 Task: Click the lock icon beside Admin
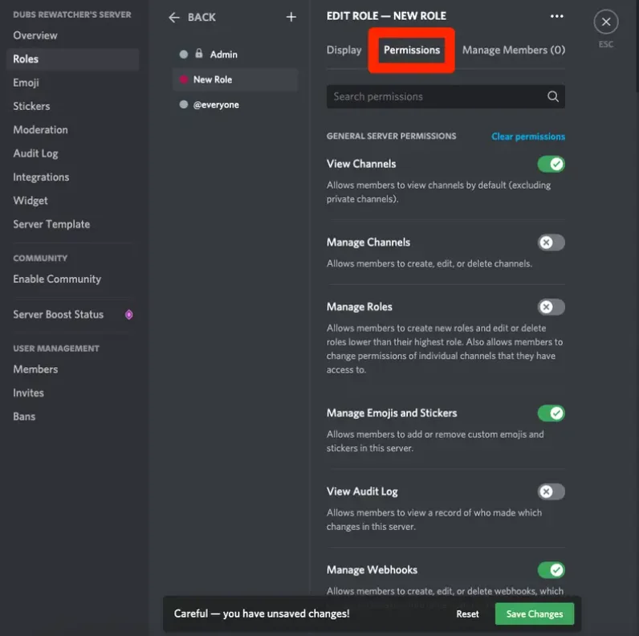click(x=199, y=54)
